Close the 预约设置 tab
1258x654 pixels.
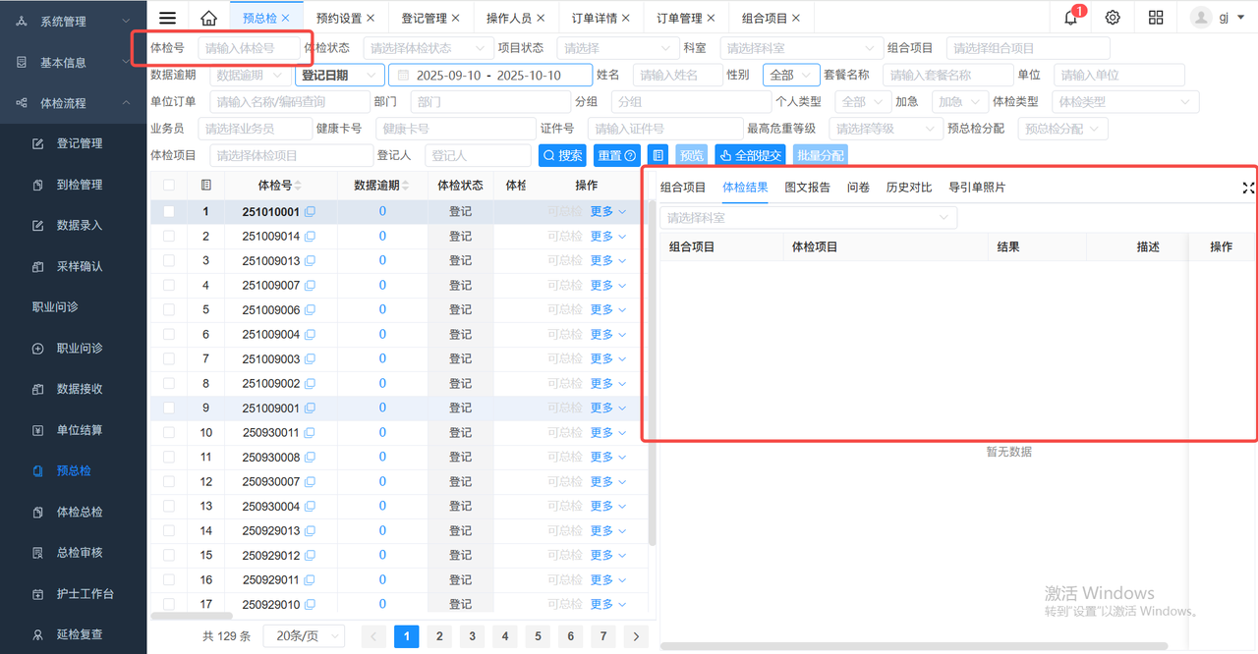point(370,18)
